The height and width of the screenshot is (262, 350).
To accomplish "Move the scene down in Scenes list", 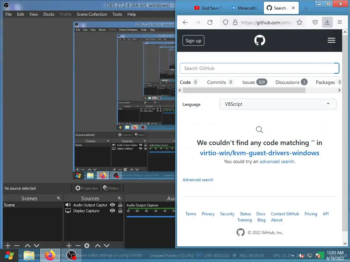I will click(x=37, y=246).
